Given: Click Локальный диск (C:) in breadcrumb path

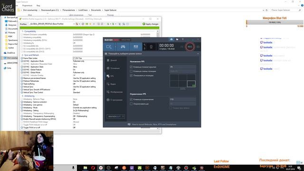Looking at the screenshot, I should [x=50, y=10].
